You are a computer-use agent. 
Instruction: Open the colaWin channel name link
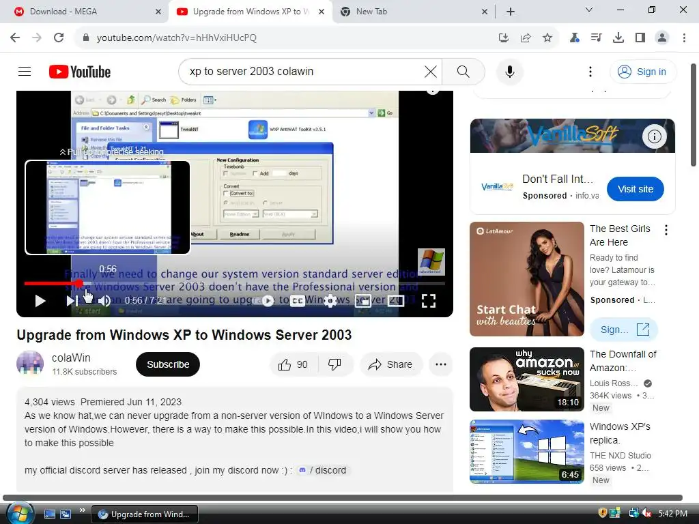[71, 358]
